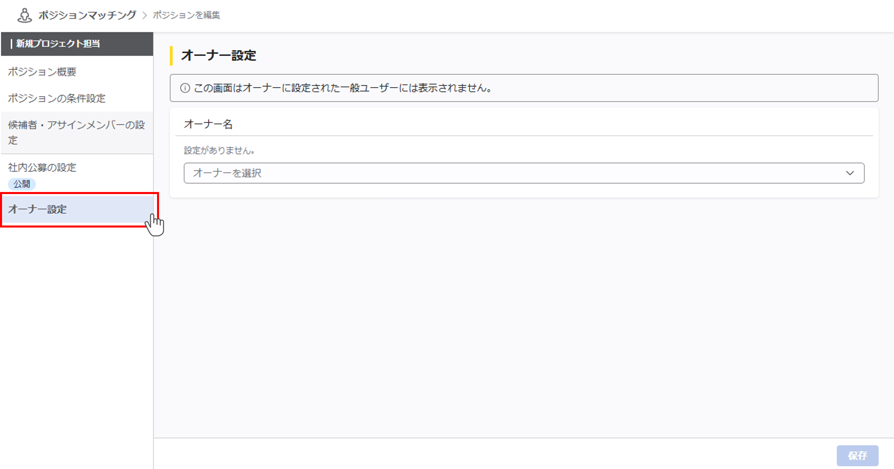Click the Position Matching person icon
This screenshot has height=469, width=894.
point(24,15)
